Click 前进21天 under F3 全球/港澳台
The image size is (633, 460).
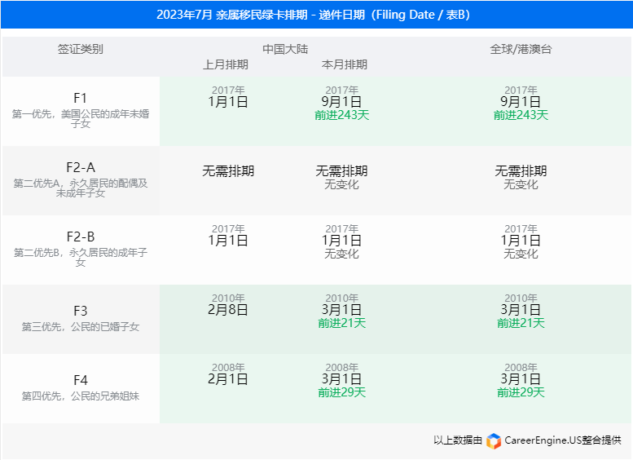point(521,323)
